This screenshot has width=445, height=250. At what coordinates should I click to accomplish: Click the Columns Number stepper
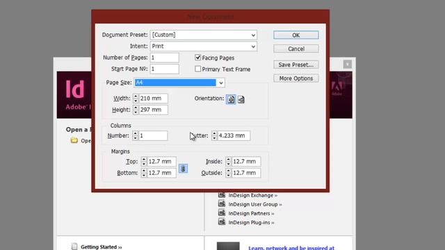click(x=136, y=135)
